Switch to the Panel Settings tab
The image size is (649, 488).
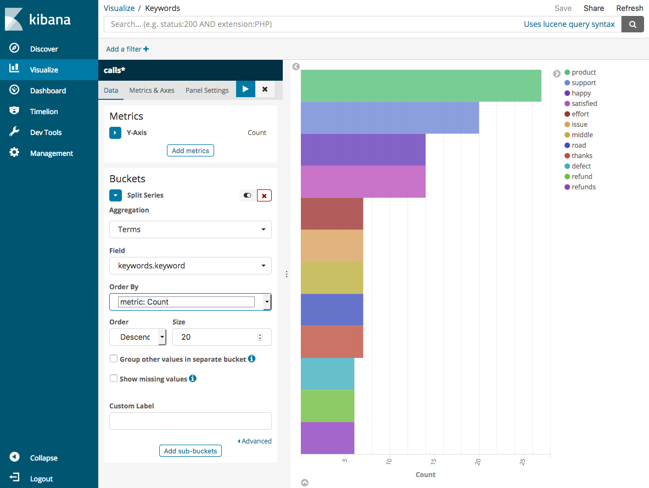207,90
